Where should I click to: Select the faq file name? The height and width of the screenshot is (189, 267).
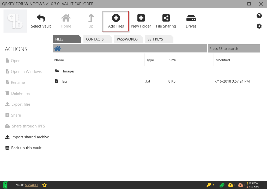click(x=64, y=81)
